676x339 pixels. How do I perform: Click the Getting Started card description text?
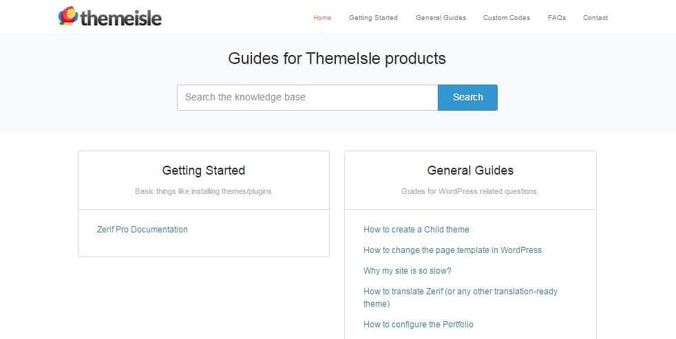click(203, 191)
